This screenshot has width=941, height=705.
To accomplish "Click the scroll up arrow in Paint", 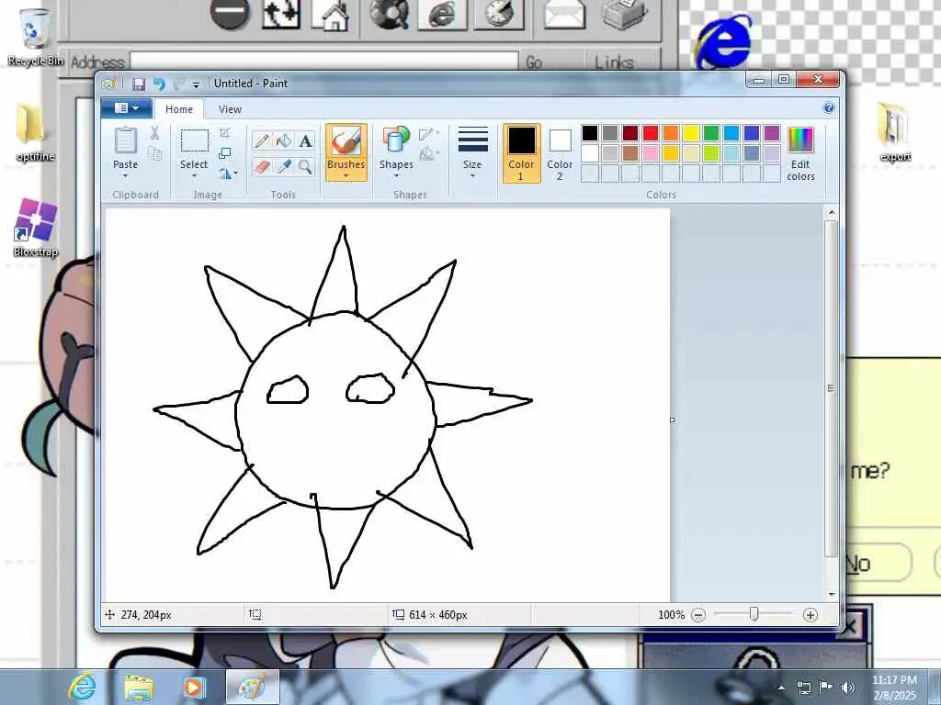I will coord(831,212).
